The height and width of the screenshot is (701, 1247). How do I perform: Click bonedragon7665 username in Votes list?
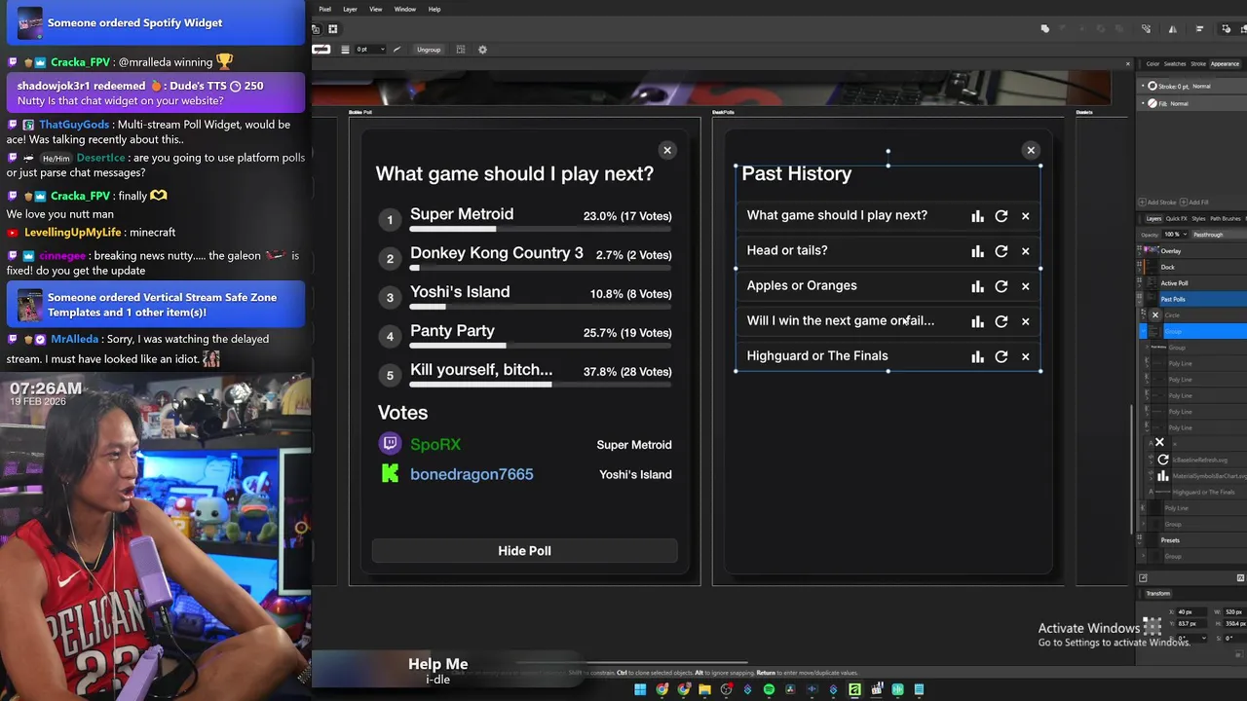(472, 474)
